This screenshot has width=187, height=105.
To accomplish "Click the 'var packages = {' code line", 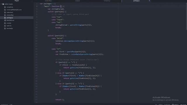I will pyautogui.click(x=48, y=4).
